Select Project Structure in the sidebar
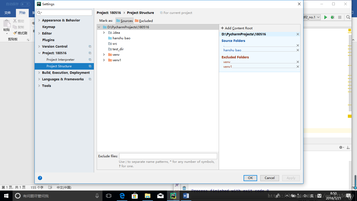 tap(64, 66)
